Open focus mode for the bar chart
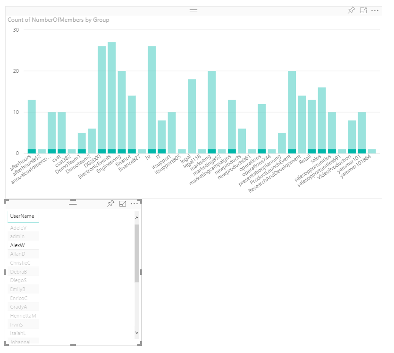The height and width of the screenshot is (353, 394). click(363, 10)
